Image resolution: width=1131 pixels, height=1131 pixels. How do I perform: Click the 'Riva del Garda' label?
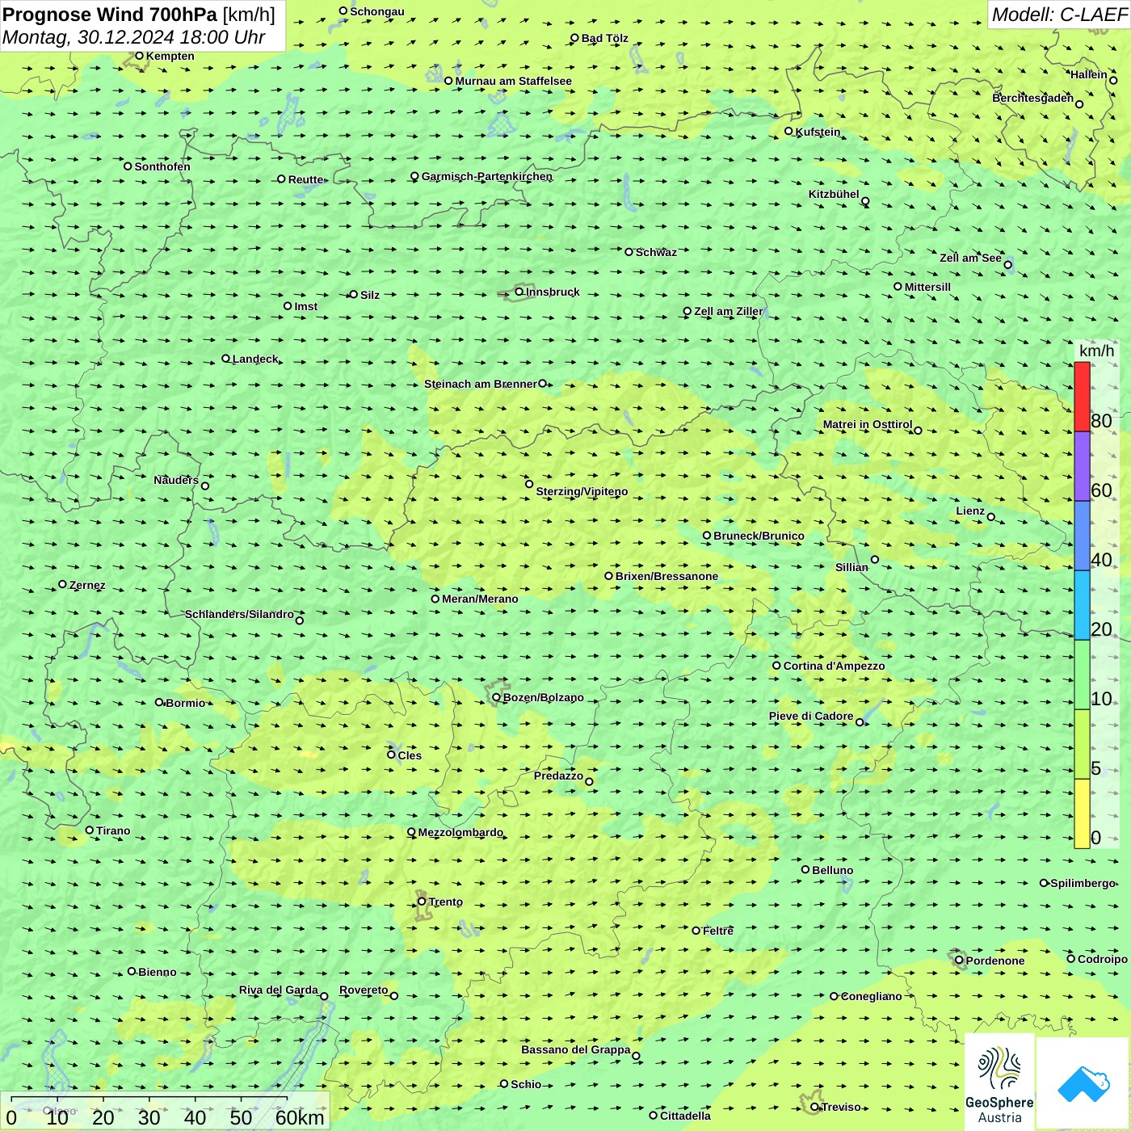[x=278, y=990]
